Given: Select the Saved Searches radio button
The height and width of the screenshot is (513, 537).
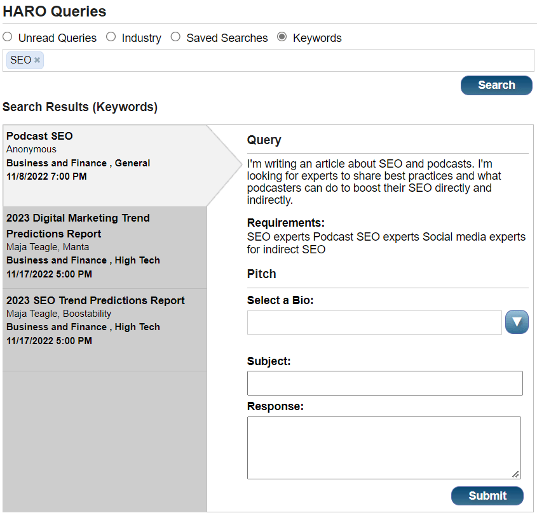Looking at the screenshot, I should (175, 37).
